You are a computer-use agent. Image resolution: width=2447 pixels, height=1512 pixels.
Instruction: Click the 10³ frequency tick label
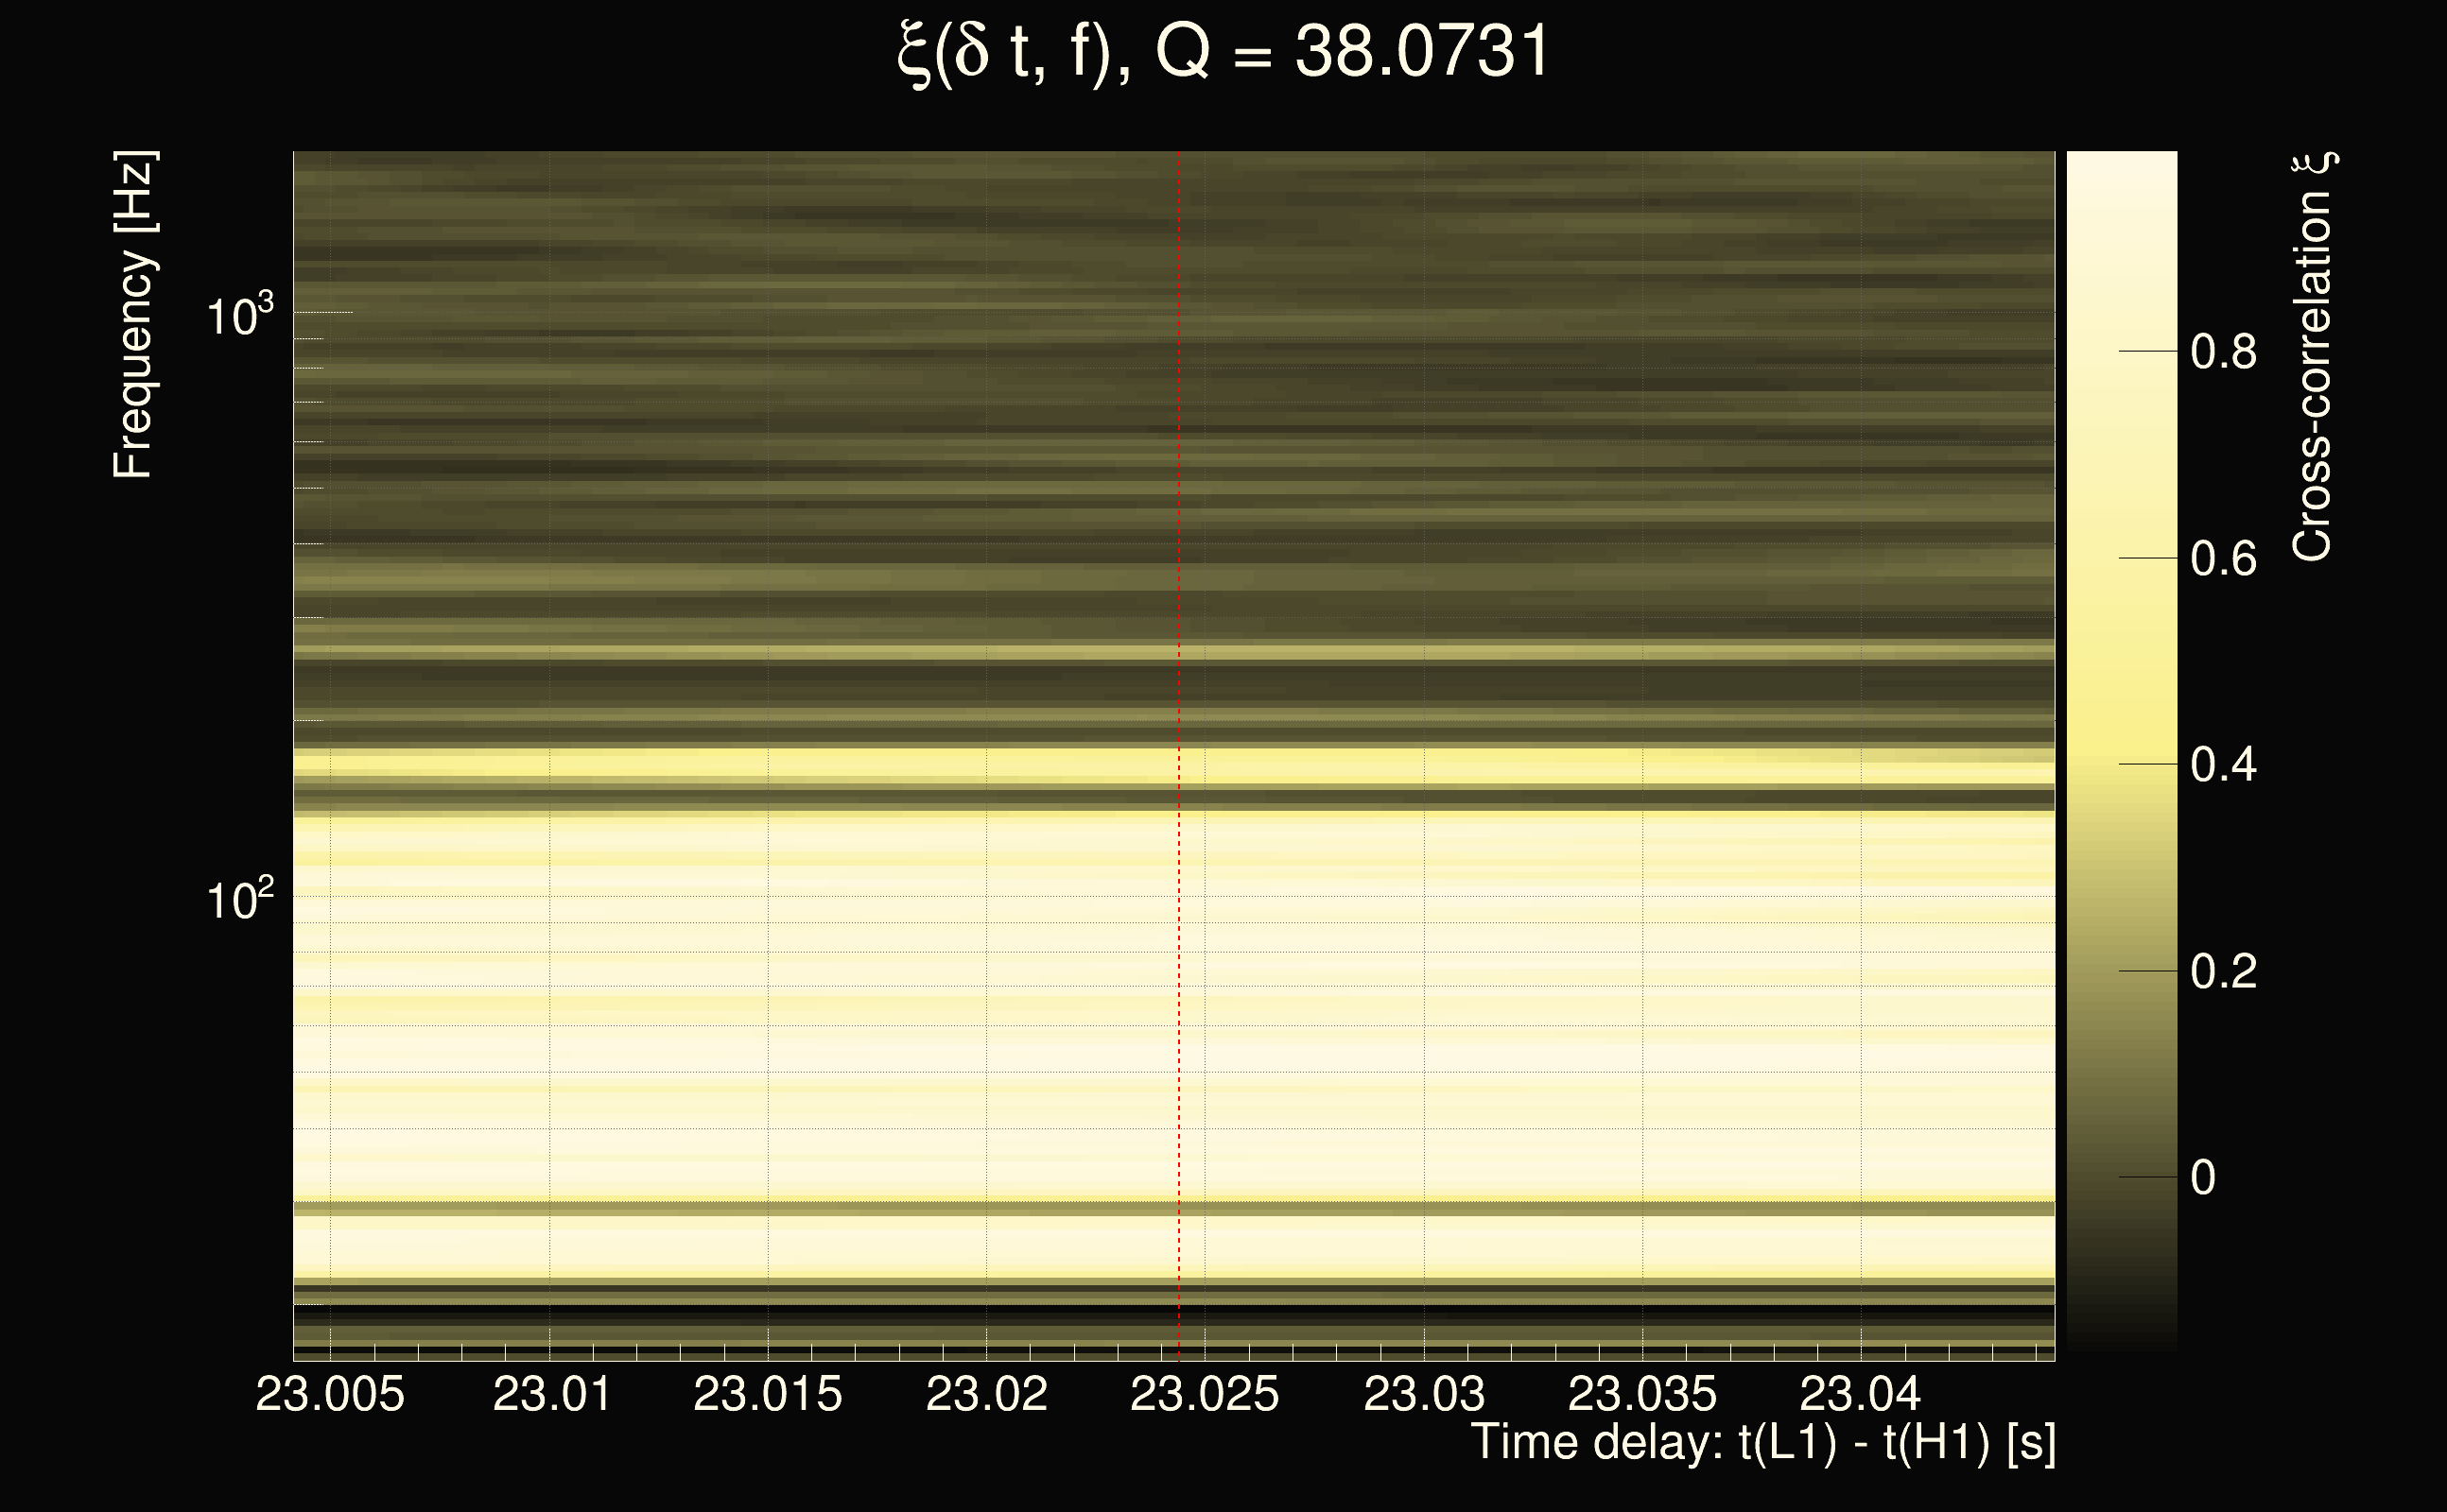pos(239,315)
